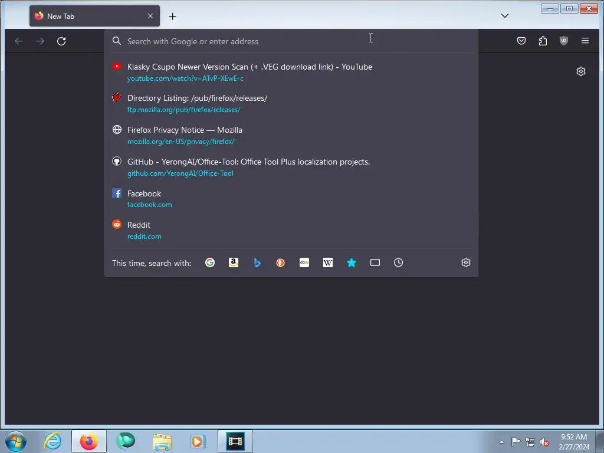
Task: Open the Pocket save button
Action: click(521, 41)
